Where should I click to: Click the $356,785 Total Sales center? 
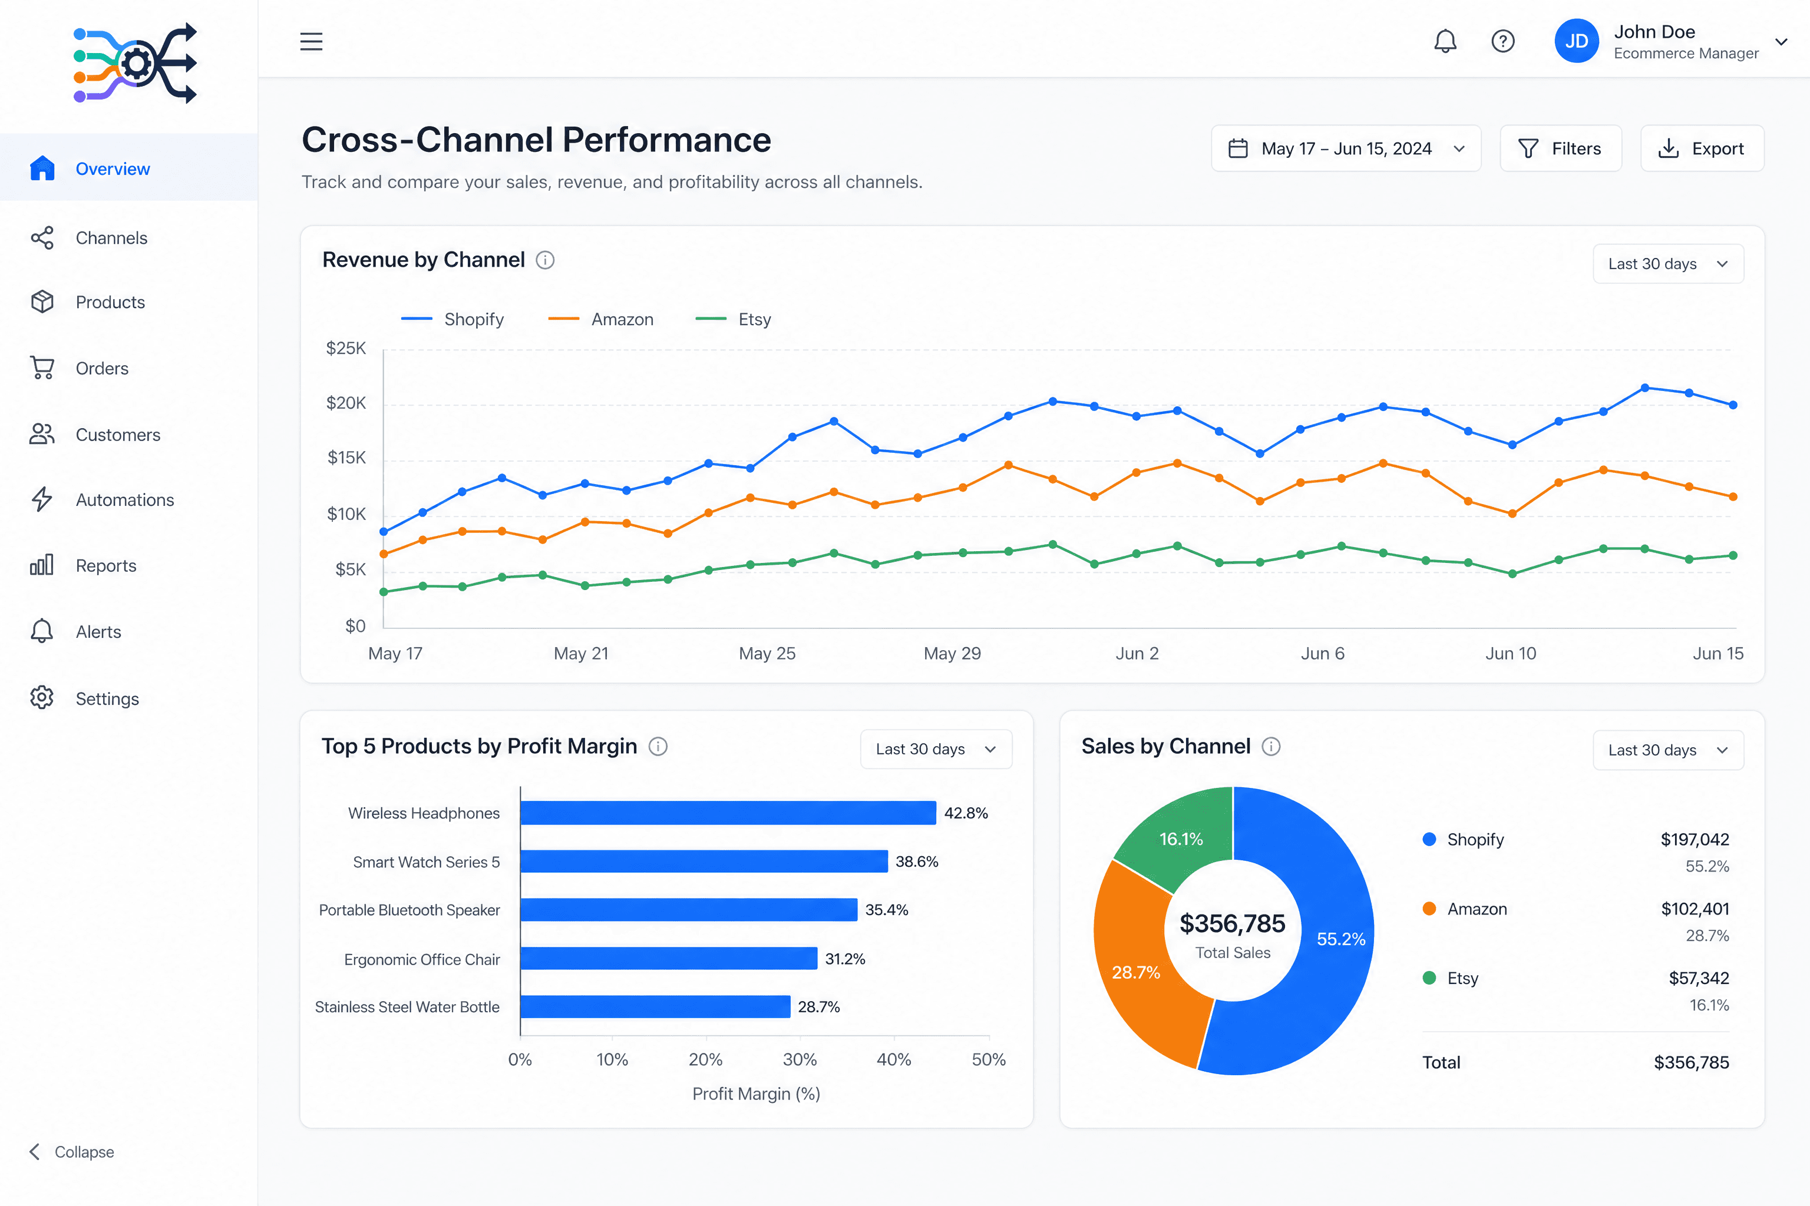pos(1232,934)
